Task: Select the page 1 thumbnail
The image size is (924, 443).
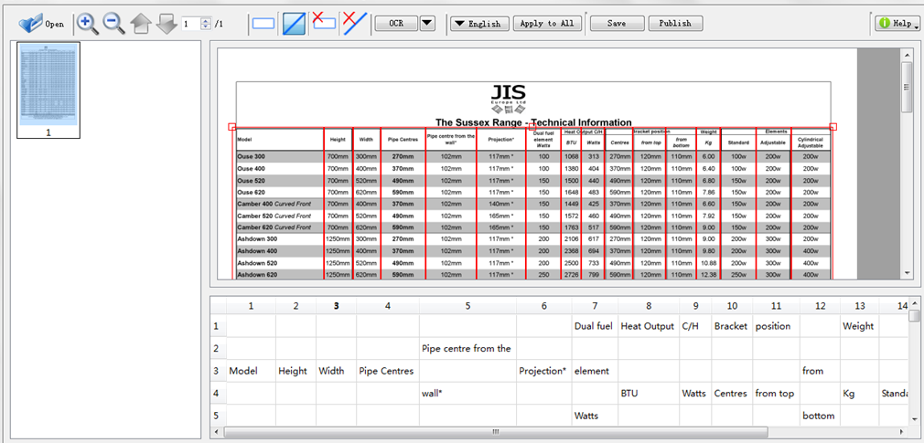Action: pyautogui.click(x=49, y=85)
